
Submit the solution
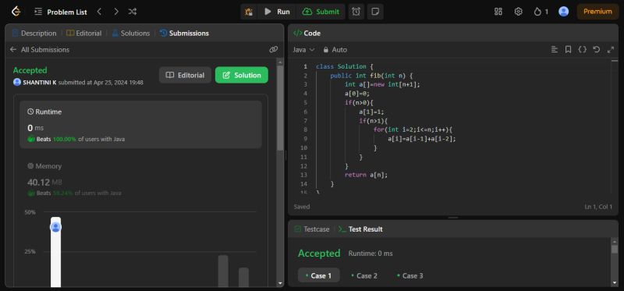coord(321,12)
